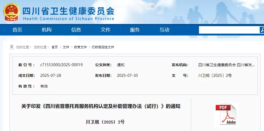Go to 文件 breadcrumb link
Viewport: 264px width, 131px height.
pos(66,47)
